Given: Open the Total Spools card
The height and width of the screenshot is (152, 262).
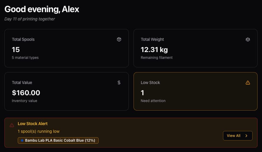Looking at the screenshot, I should [x=66, y=48].
